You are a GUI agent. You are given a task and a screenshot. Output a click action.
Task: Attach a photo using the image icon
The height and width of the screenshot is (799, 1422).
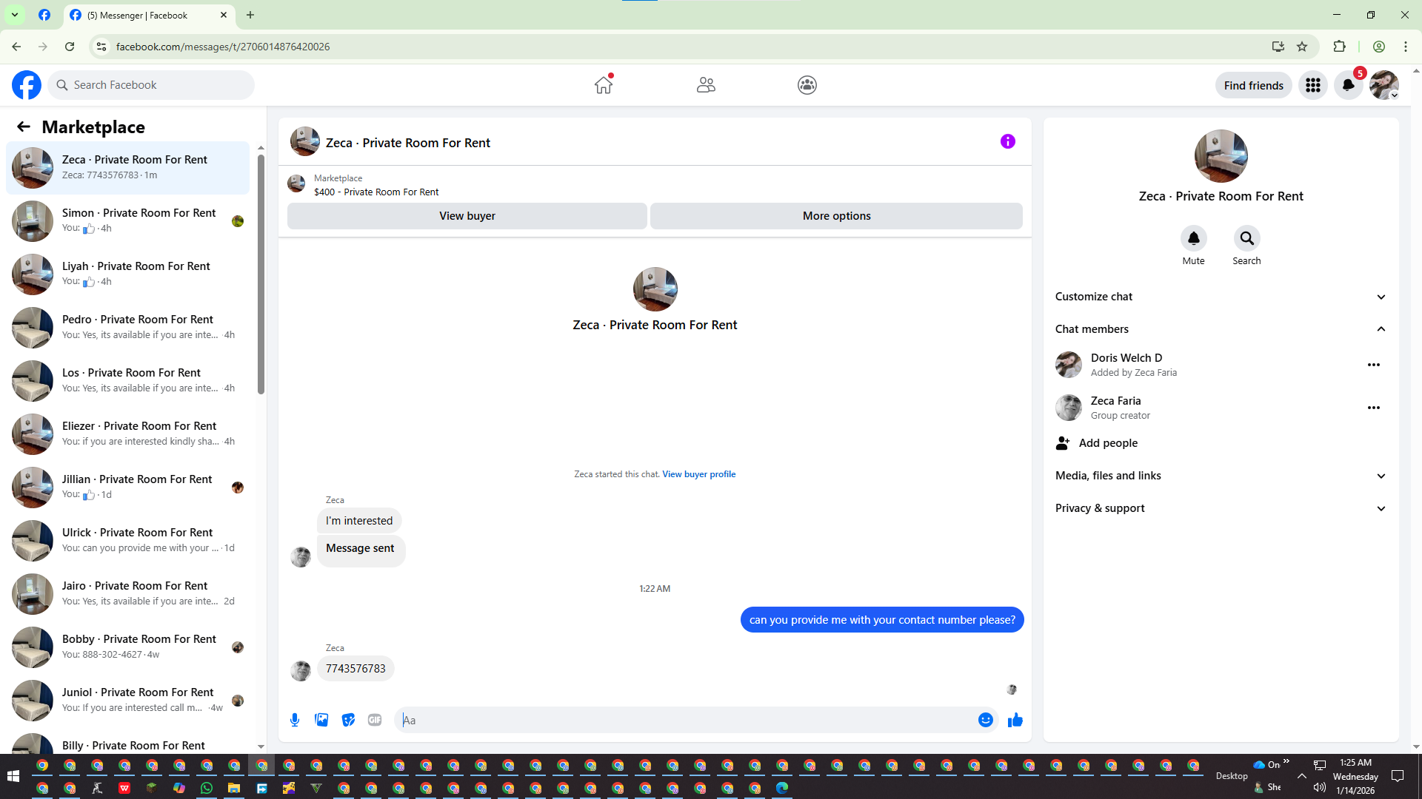tap(321, 720)
